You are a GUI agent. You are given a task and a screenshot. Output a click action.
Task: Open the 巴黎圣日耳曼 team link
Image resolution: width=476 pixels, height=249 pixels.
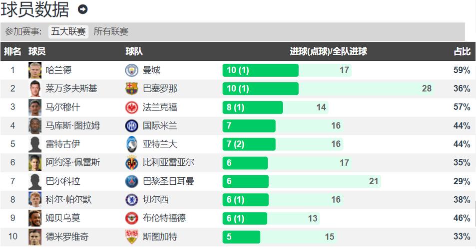(x=168, y=181)
